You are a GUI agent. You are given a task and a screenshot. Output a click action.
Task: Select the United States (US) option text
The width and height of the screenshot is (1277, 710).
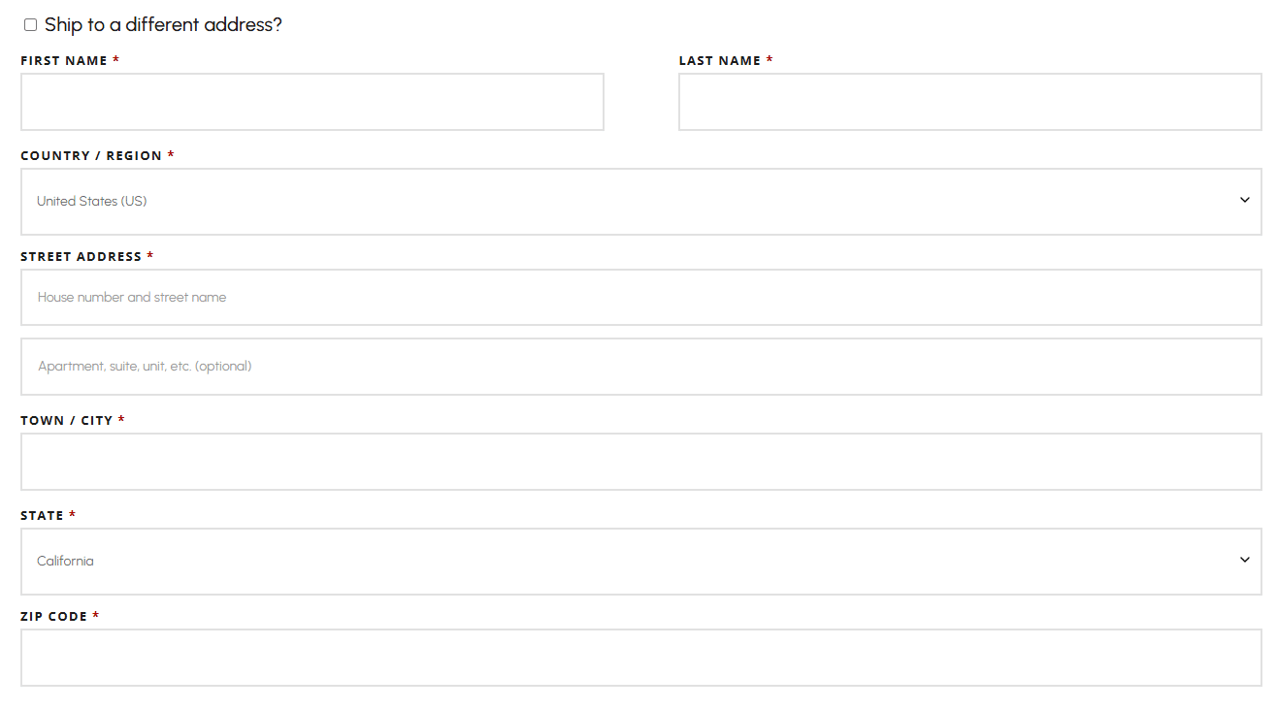click(x=91, y=201)
